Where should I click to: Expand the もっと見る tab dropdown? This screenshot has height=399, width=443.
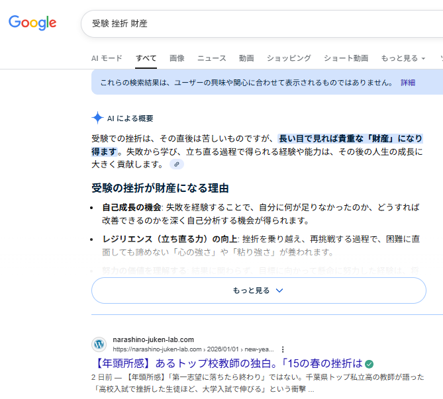pyautogui.click(x=403, y=58)
